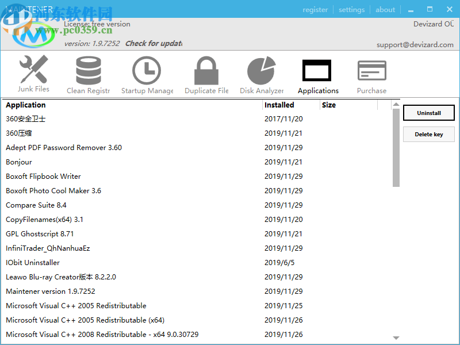Click the Uninstall button
The width and height of the screenshot is (460, 345).
click(429, 113)
